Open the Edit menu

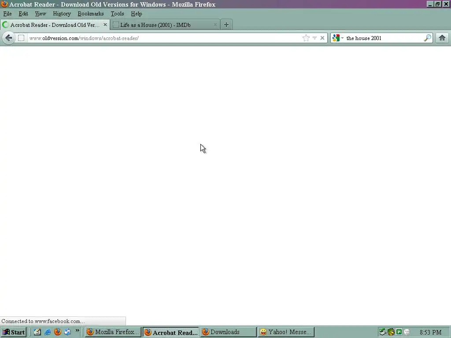coord(23,14)
